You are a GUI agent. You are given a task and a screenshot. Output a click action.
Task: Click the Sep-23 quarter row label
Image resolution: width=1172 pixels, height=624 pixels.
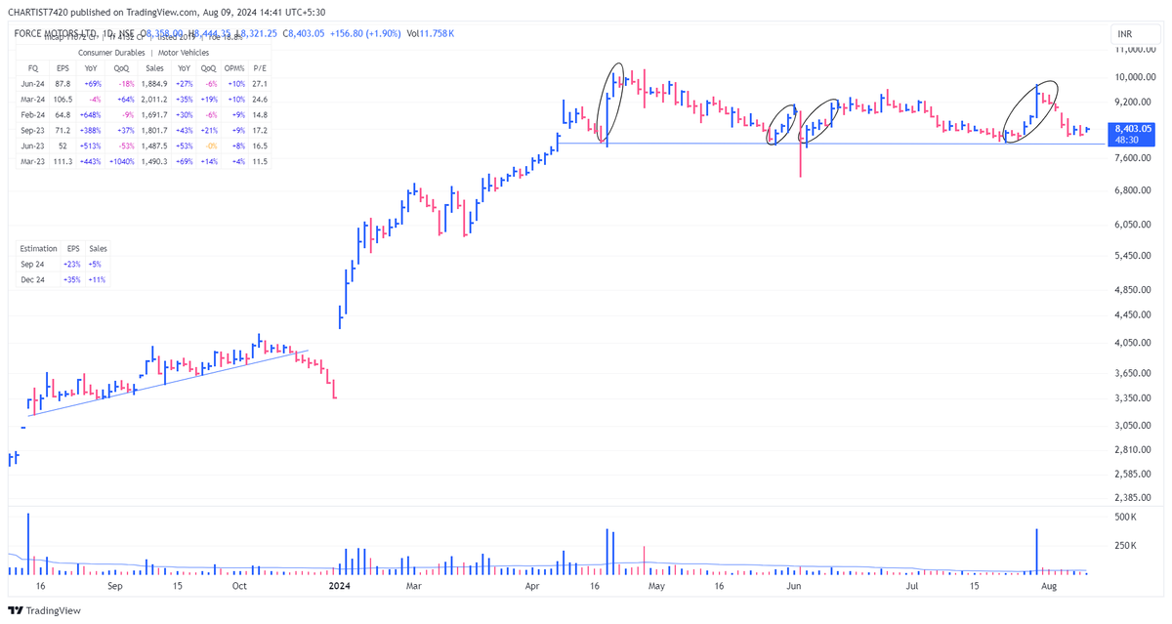(33, 130)
